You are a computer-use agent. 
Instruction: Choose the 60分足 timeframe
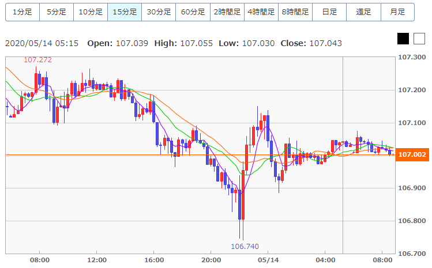coord(193,12)
